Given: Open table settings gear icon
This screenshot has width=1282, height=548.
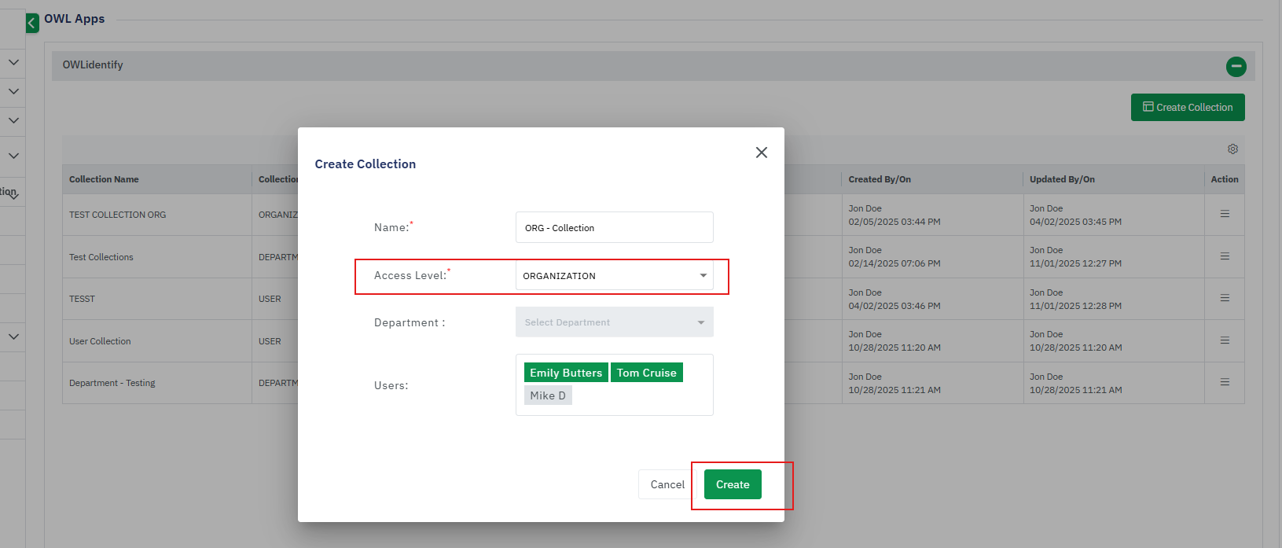Looking at the screenshot, I should tap(1232, 149).
